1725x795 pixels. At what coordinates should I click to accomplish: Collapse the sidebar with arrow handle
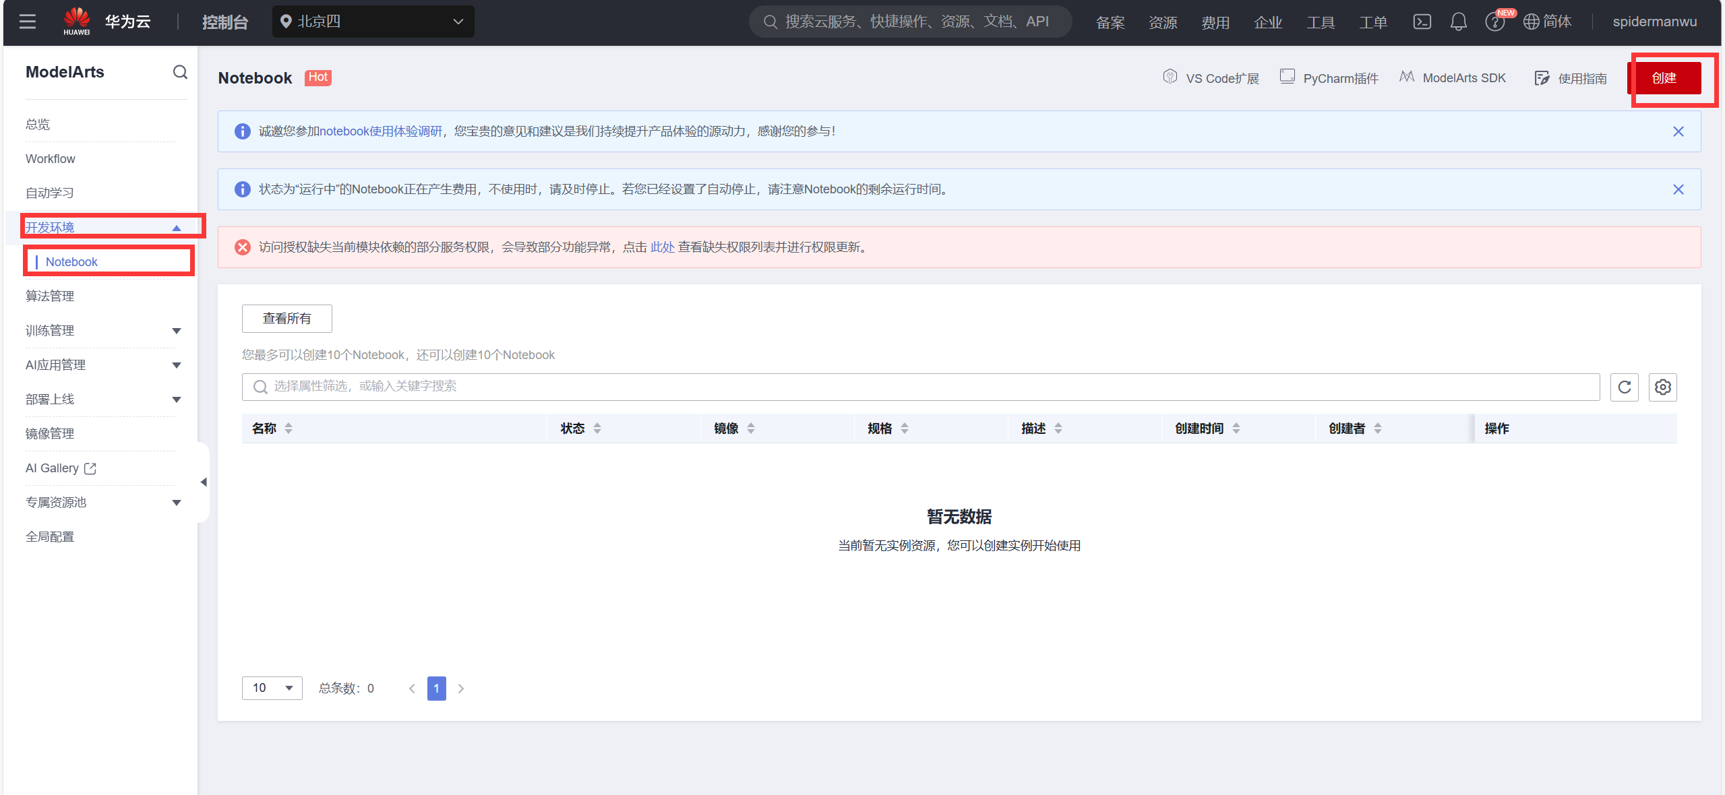pos(204,482)
